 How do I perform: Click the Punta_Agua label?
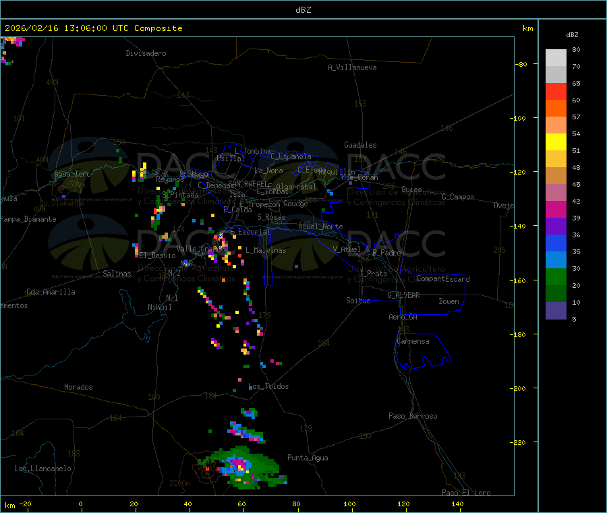[308, 458]
